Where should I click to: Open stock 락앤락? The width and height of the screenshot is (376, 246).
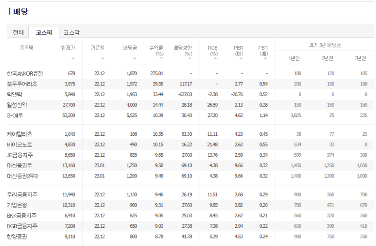(x=15, y=94)
